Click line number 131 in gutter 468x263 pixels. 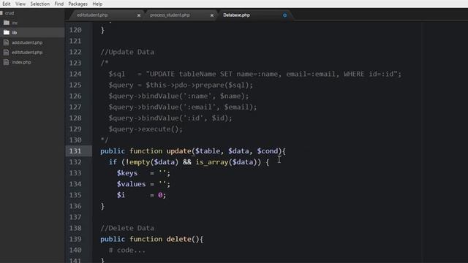[x=75, y=151]
